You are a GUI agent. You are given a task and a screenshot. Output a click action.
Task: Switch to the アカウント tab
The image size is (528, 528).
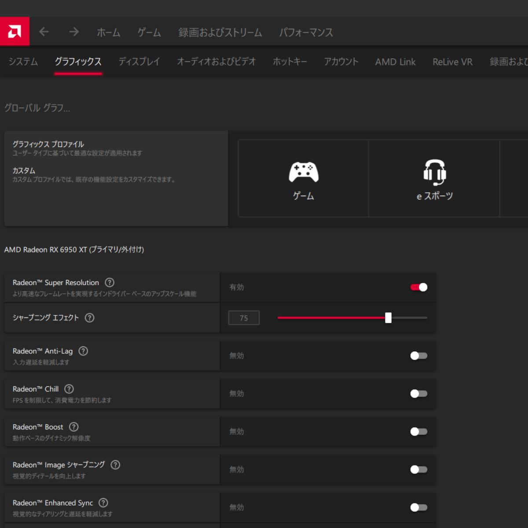click(x=341, y=62)
